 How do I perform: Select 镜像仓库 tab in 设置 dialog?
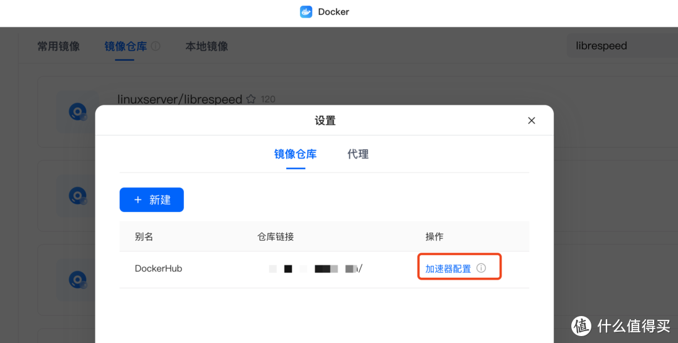(295, 154)
